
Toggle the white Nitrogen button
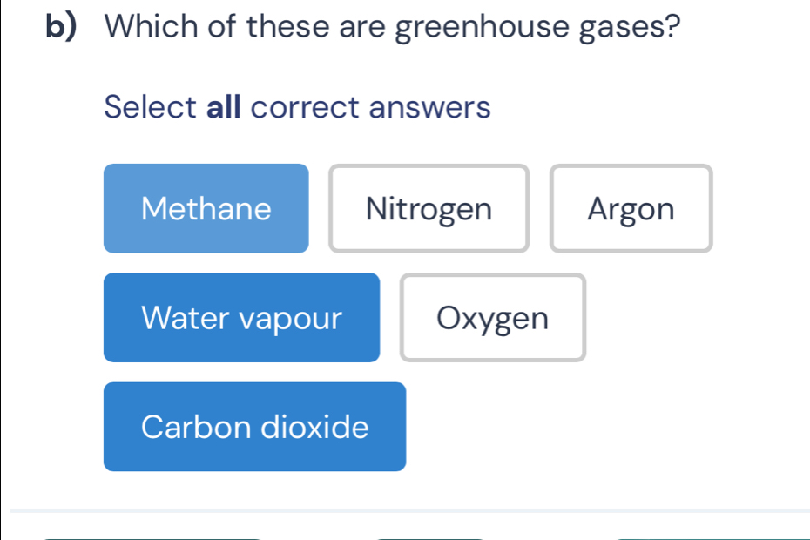(429, 208)
